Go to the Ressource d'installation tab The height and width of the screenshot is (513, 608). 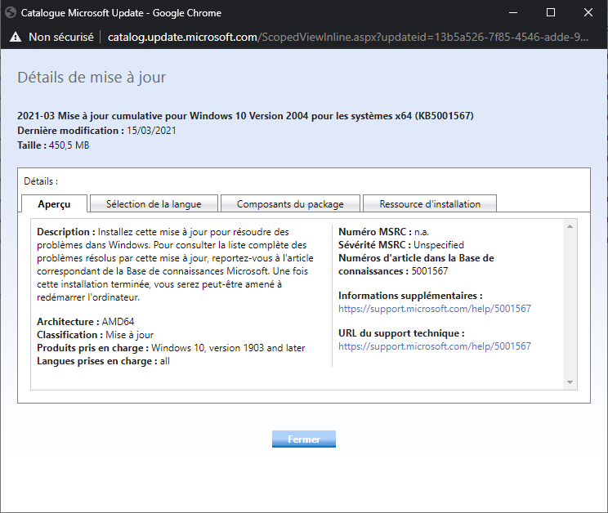click(430, 203)
